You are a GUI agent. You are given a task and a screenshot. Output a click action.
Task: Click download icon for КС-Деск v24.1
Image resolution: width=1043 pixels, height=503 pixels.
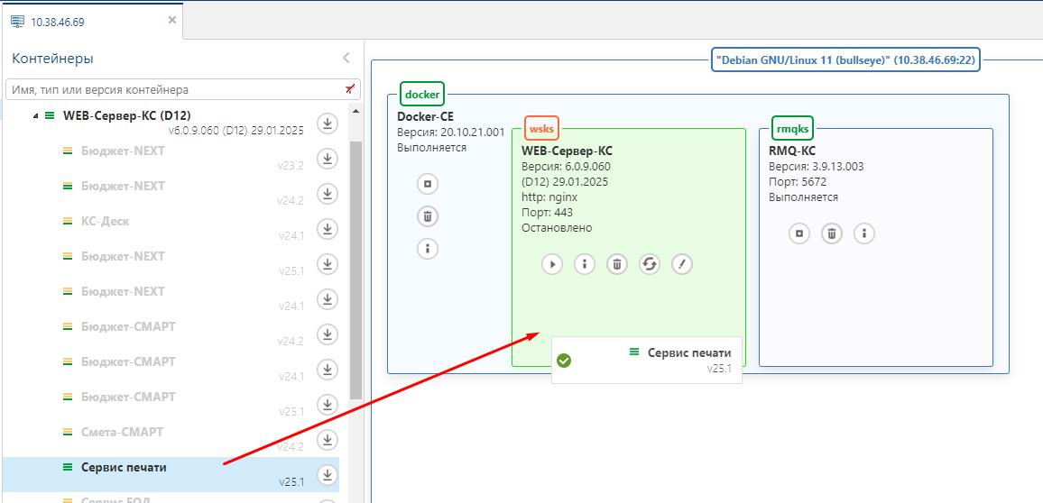tap(328, 229)
